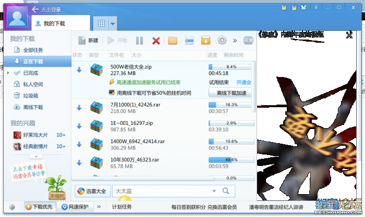365x217 pixels.
Task: Click first green bookmark icon in title bar
Action: tap(284, 8)
